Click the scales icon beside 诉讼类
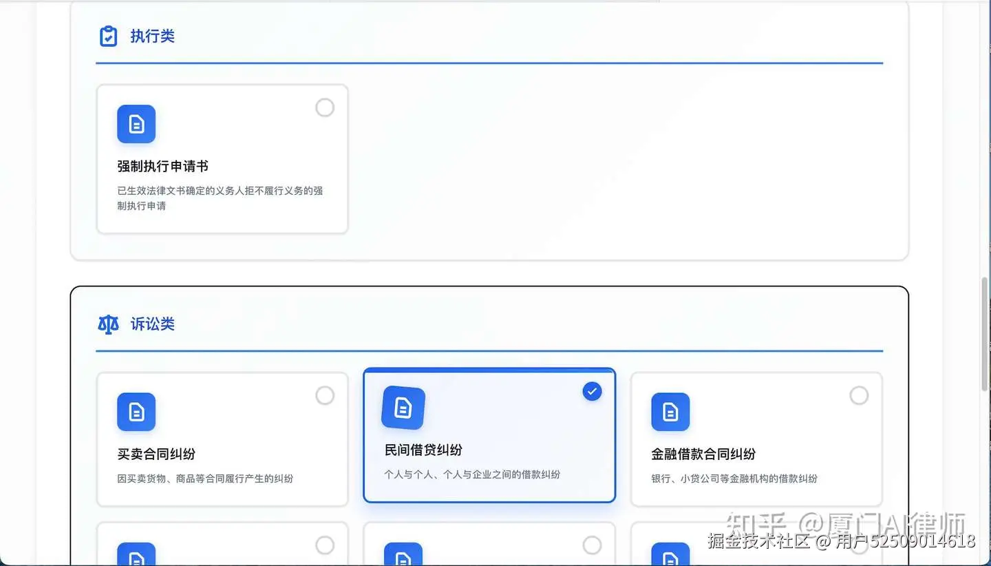This screenshot has width=991, height=566. pyautogui.click(x=108, y=324)
